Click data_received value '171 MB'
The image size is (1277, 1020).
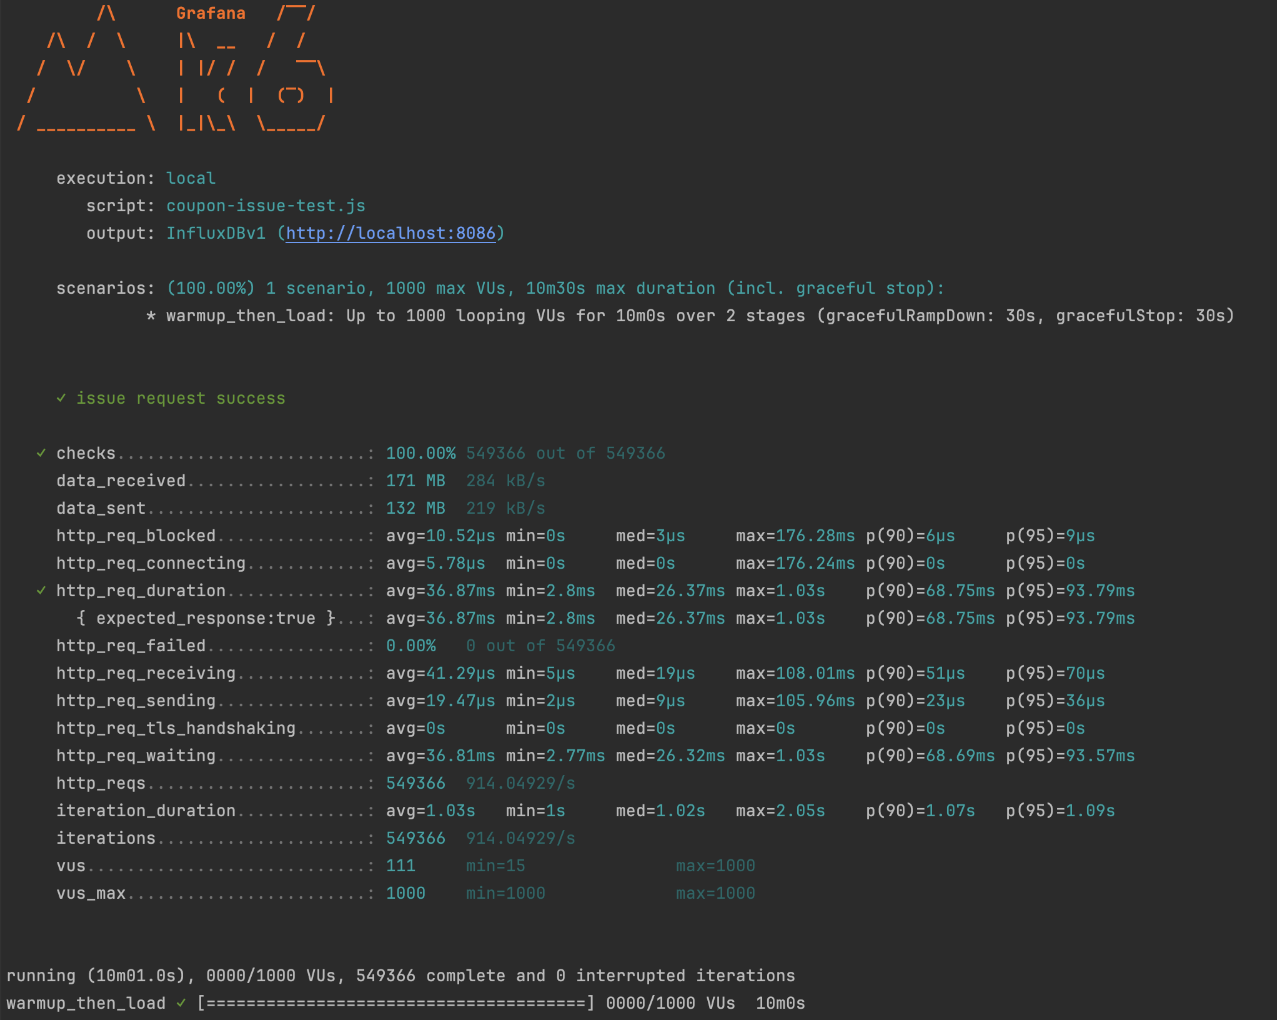click(415, 481)
